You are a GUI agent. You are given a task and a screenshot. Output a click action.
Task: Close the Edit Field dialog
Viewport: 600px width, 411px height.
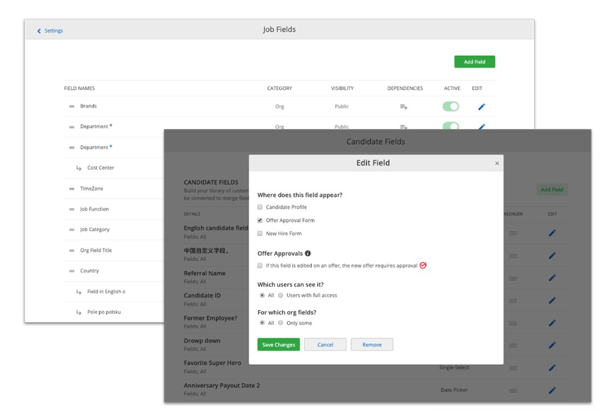(x=497, y=163)
